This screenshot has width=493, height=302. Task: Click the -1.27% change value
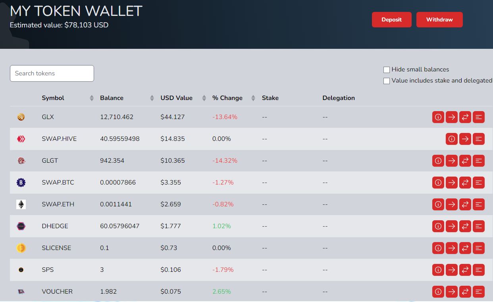(223, 183)
